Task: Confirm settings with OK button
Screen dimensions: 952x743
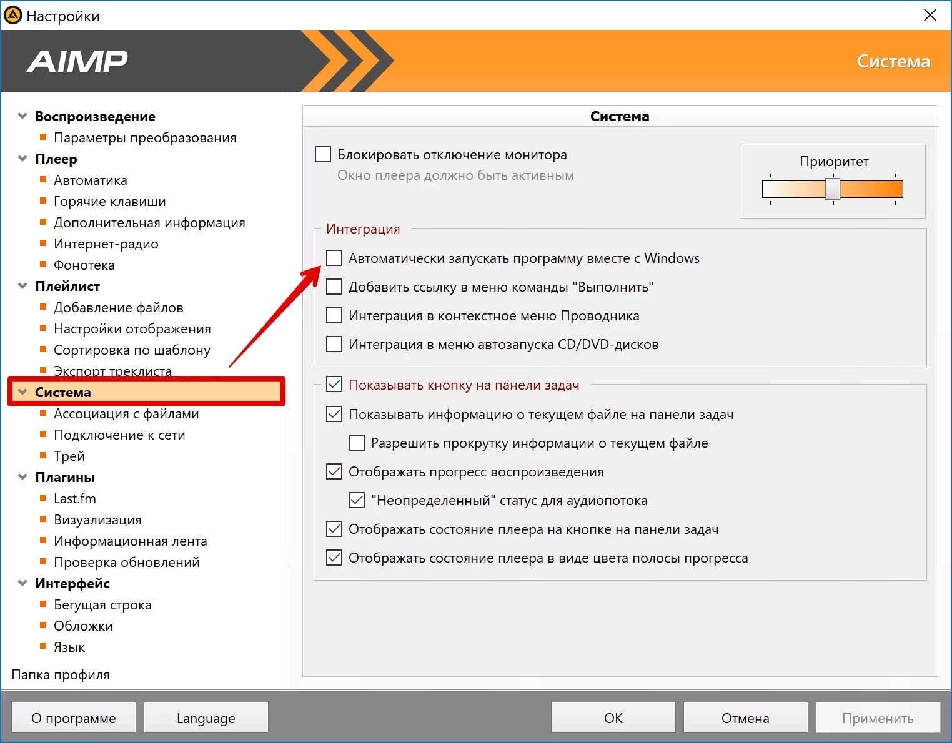Action: 613,717
